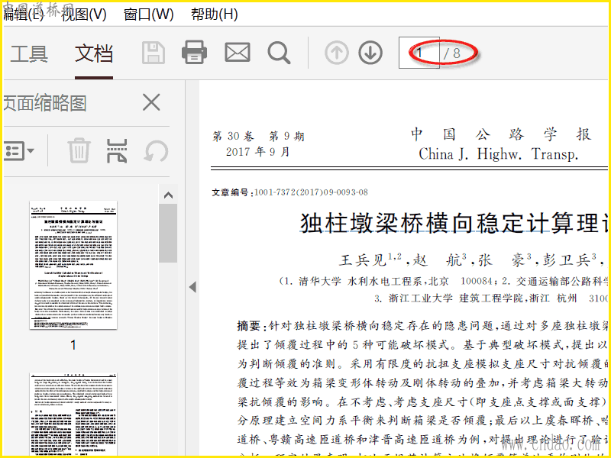Viewport: 611px width, 458px height.
Task: Go to next page with down arrow
Action: point(370,53)
